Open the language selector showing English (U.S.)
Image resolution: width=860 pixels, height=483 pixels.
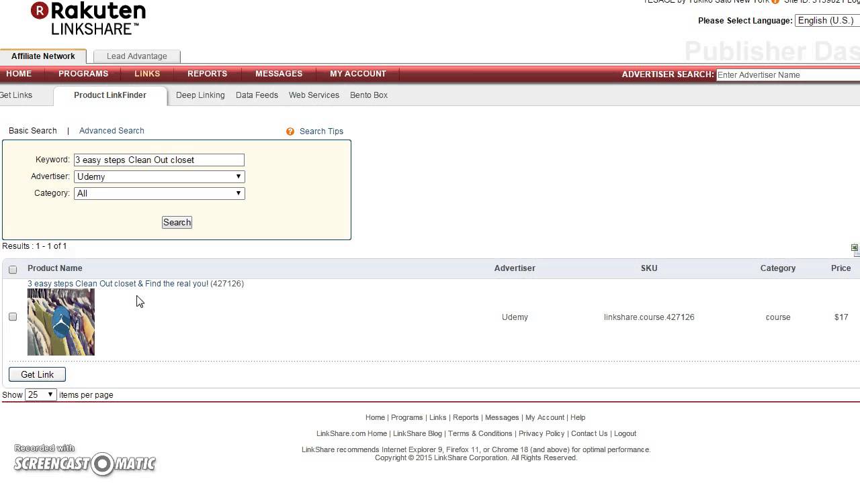click(x=825, y=20)
